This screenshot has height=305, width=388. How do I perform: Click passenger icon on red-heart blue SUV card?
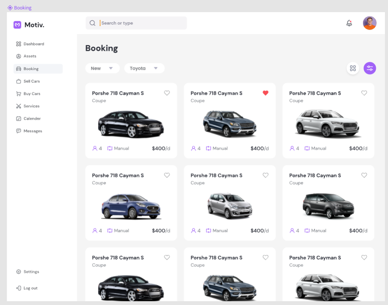193,148
